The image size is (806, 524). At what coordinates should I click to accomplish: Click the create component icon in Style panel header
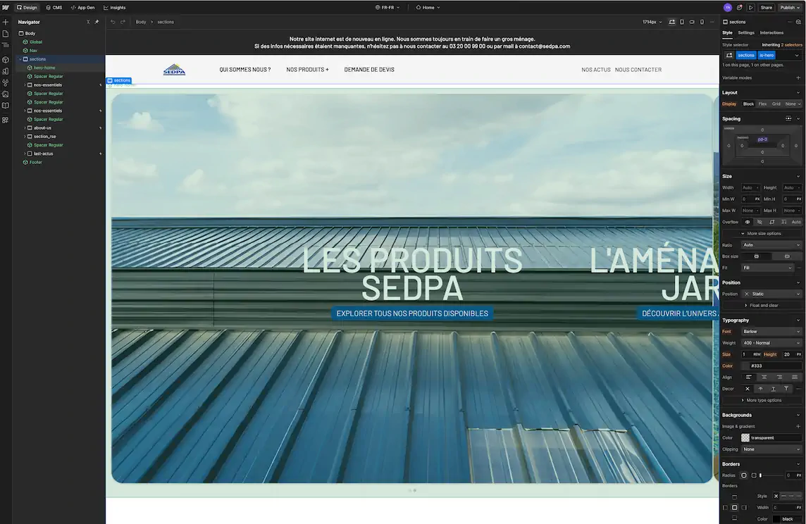click(x=798, y=22)
